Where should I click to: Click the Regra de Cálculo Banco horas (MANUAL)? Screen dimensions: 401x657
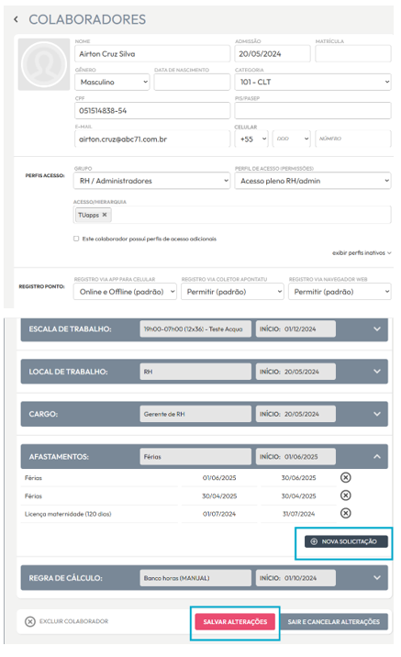195,577
